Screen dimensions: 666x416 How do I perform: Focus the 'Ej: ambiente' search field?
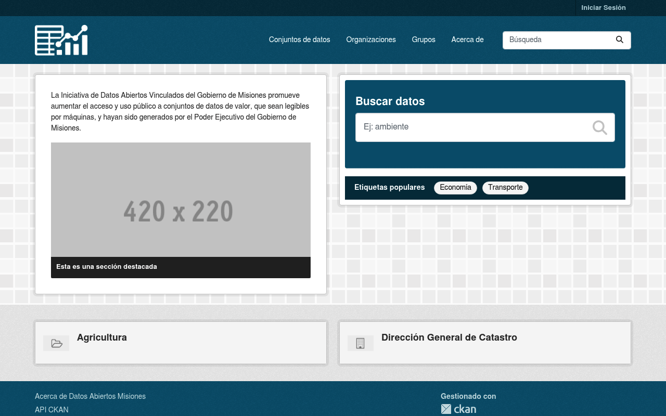485,127
